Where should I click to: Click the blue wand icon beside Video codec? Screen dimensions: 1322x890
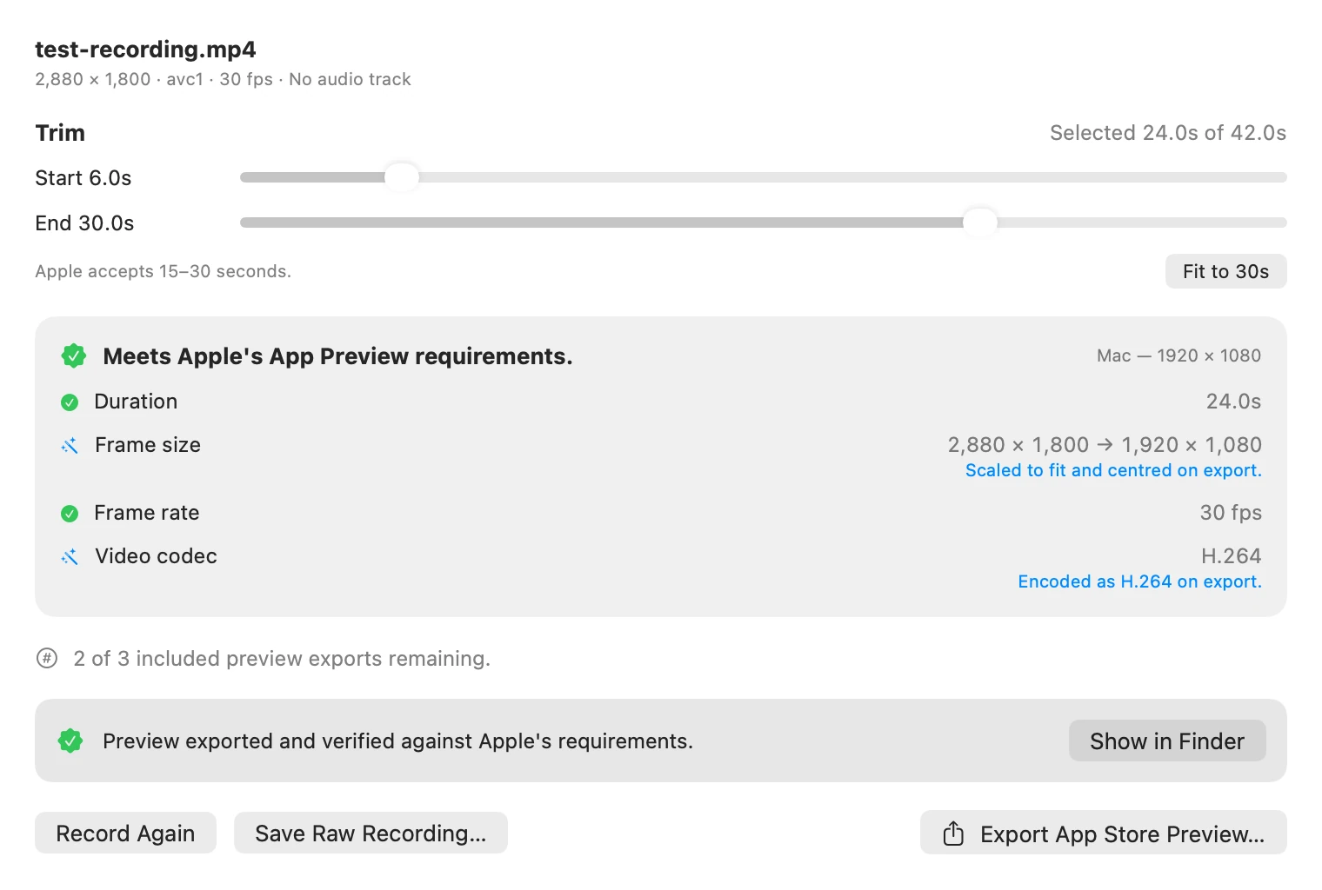[x=70, y=557]
